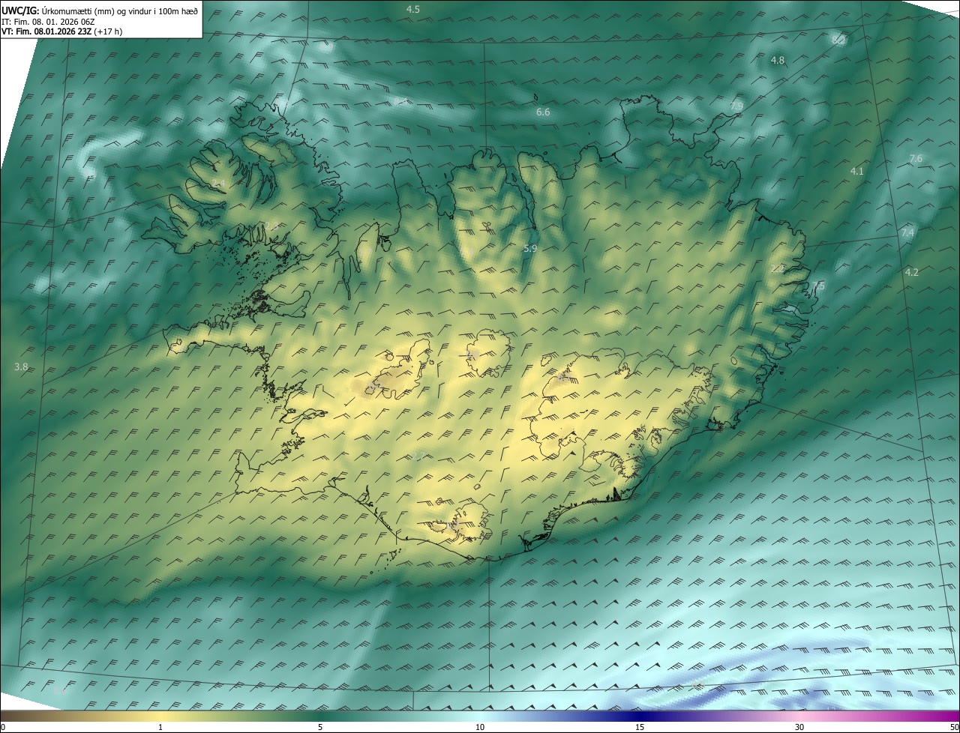Click the 5 tick on the color scale
This screenshot has height=733, width=960.
pyautogui.click(x=320, y=727)
